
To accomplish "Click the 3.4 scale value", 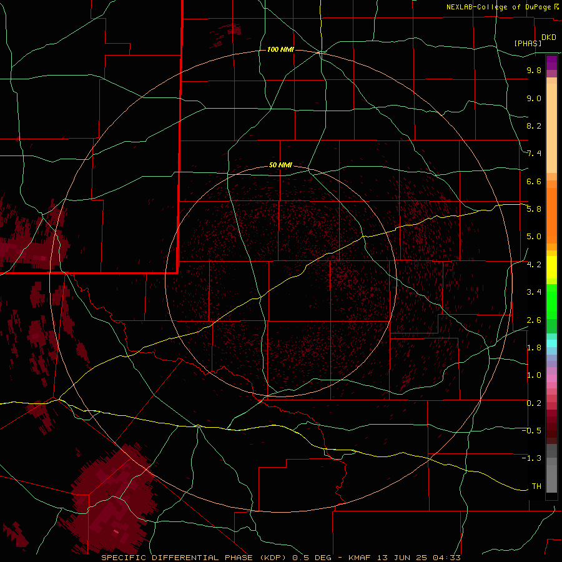I will [x=534, y=292].
